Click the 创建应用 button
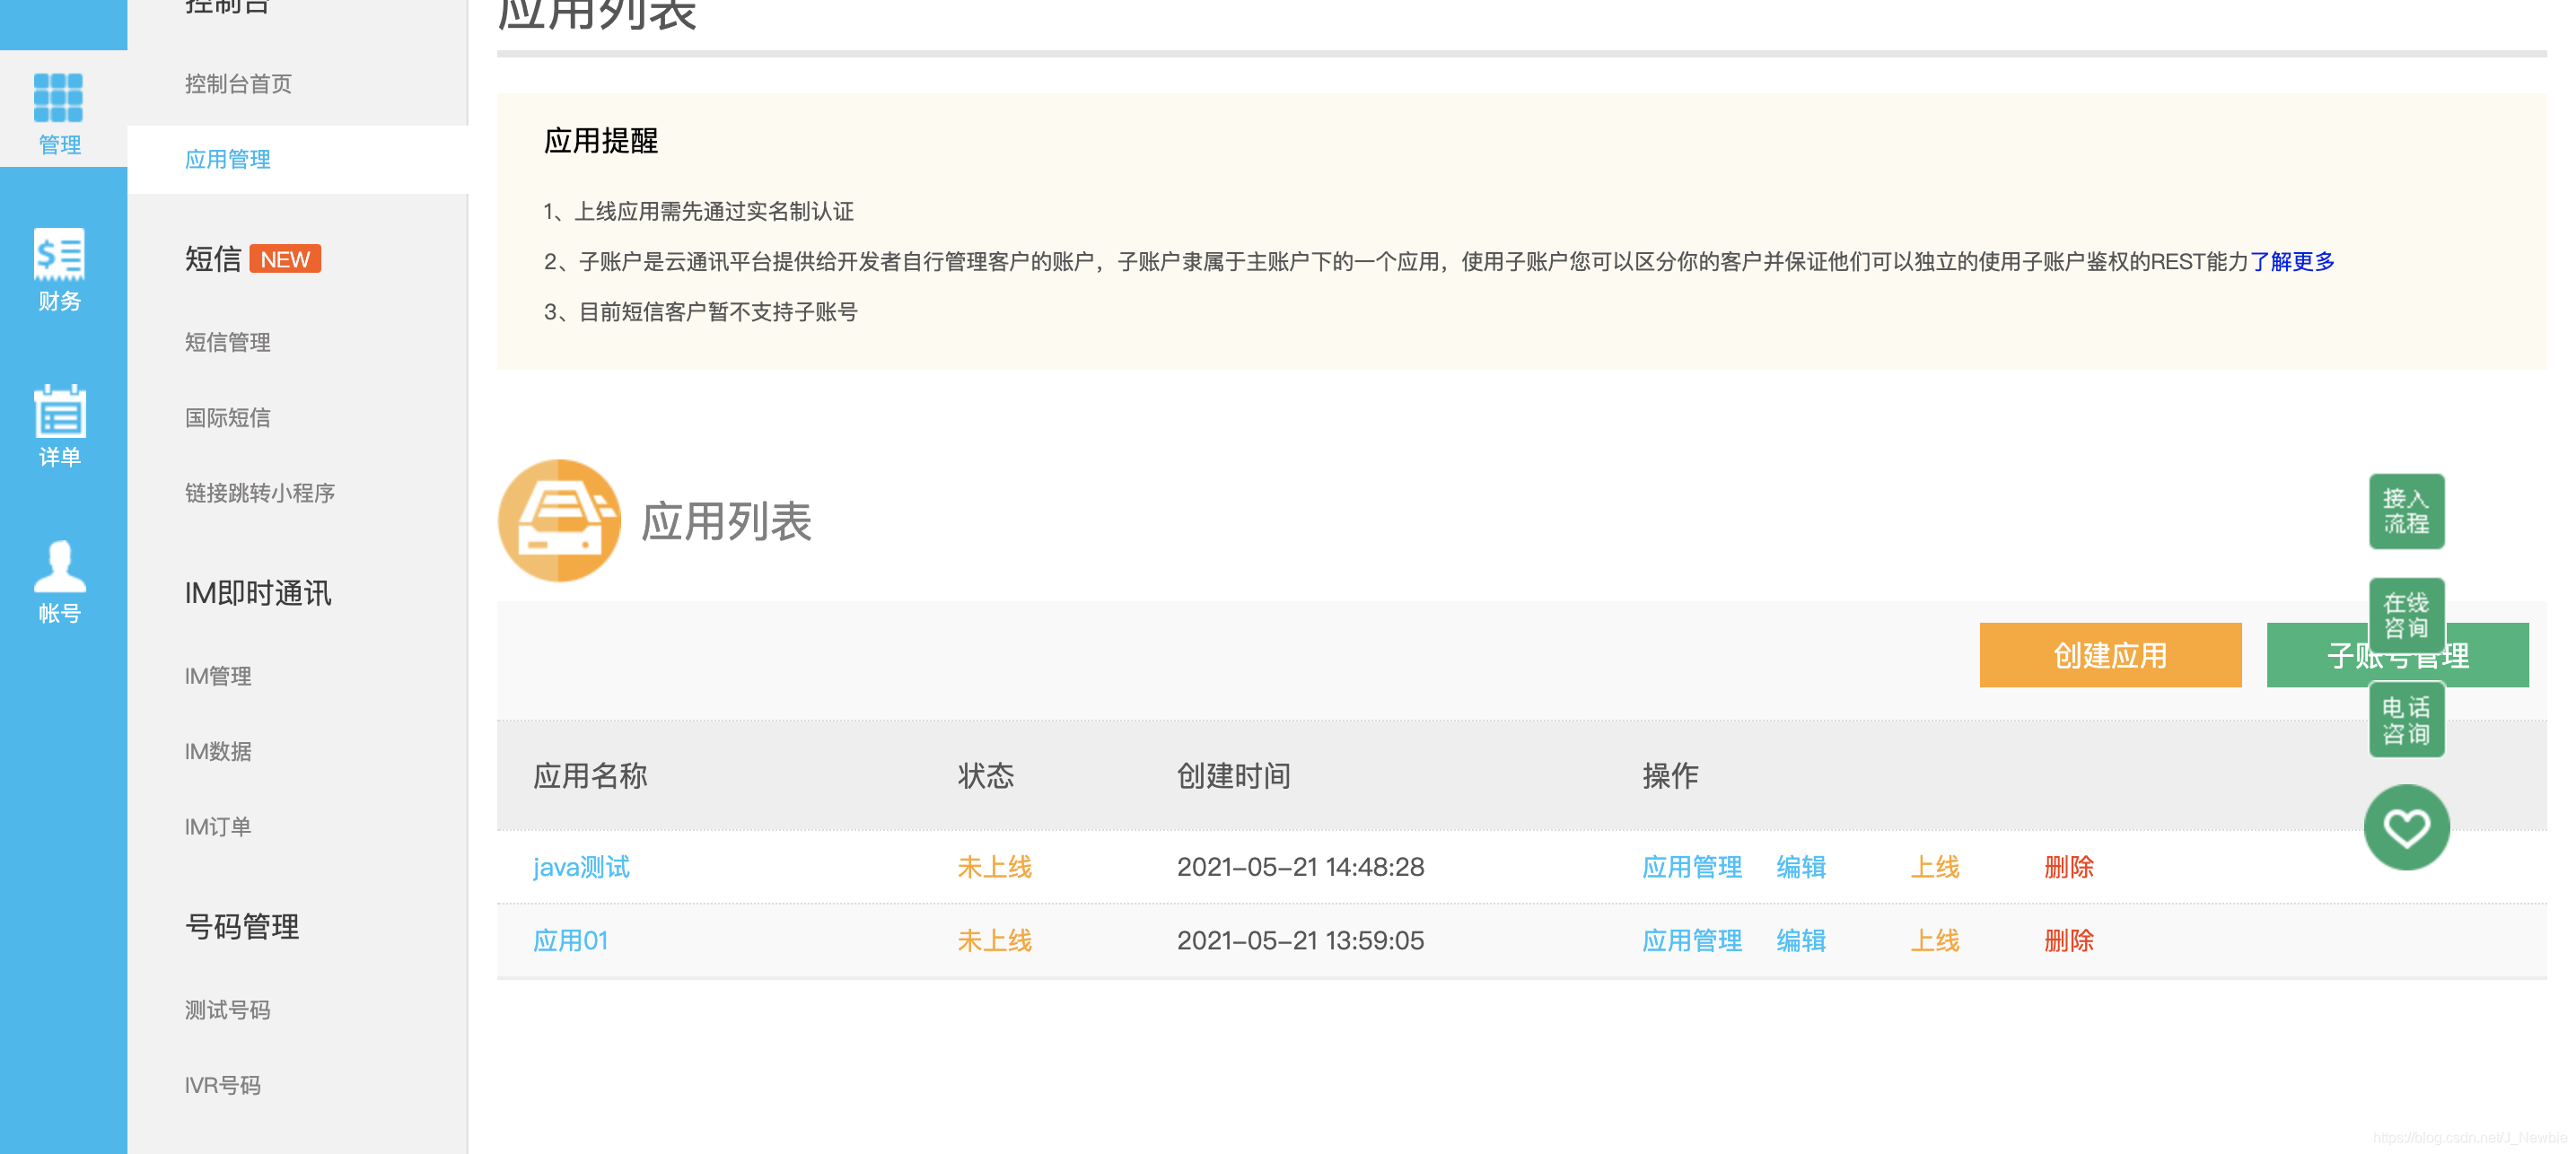 2110,655
